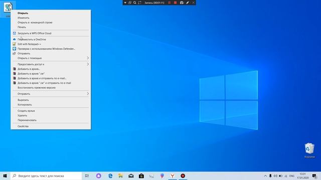Open Task View on the taskbar
The image size is (321, 180).
click(x=87, y=175)
